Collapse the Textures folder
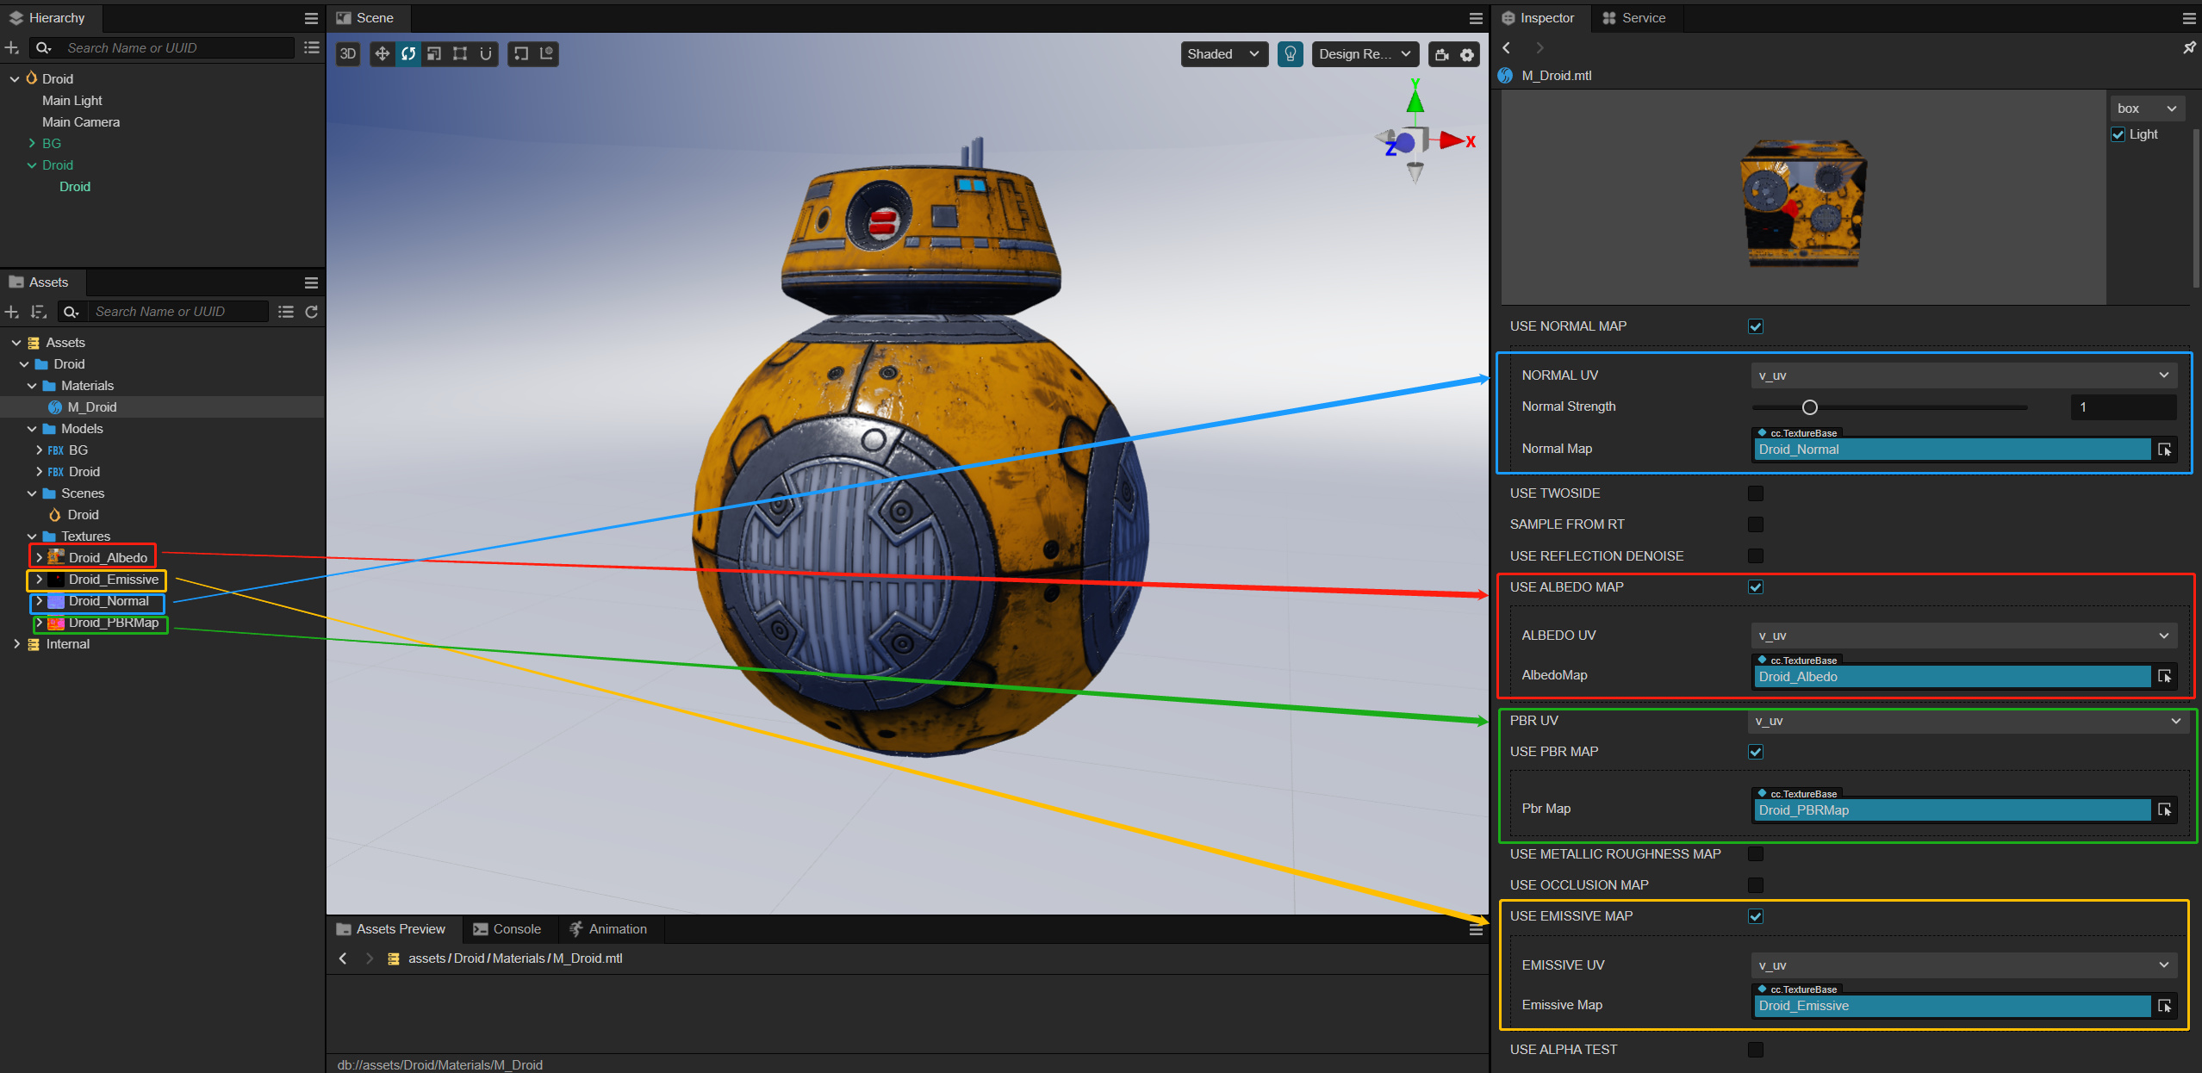Image resolution: width=2202 pixels, height=1073 pixels. (x=32, y=536)
